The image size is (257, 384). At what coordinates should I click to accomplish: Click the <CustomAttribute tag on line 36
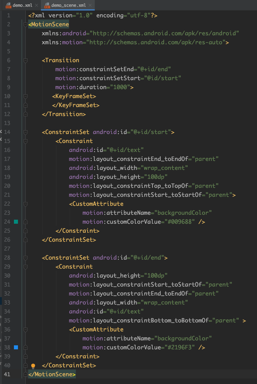96,329
